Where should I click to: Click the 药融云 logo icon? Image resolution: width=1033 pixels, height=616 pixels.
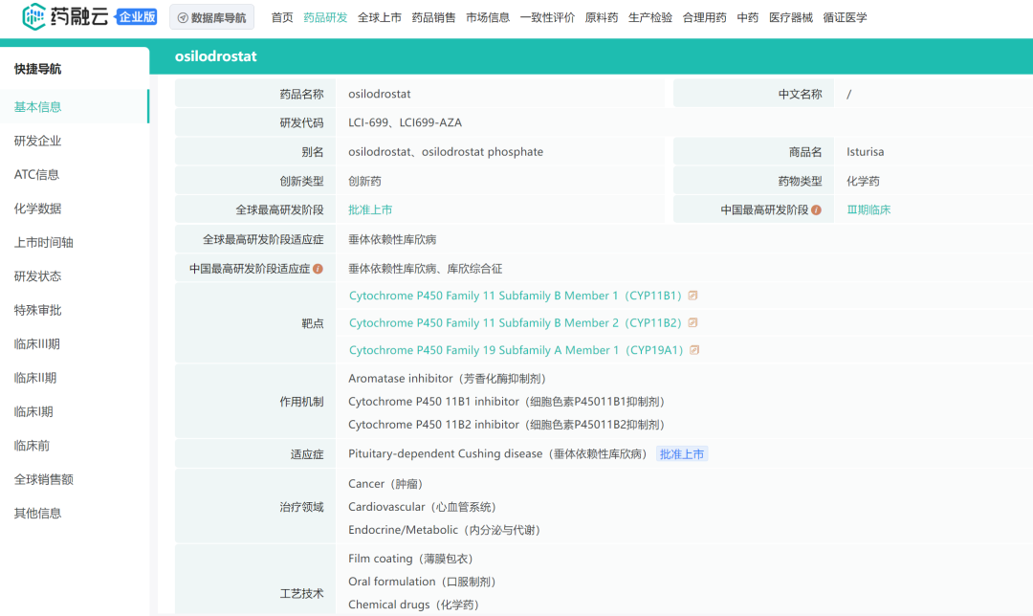(34, 16)
